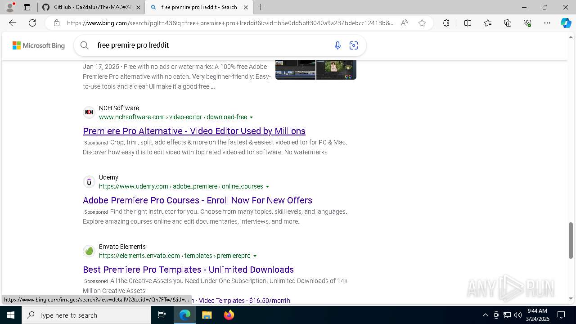Close the free premire pro search tab

[246, 7]
